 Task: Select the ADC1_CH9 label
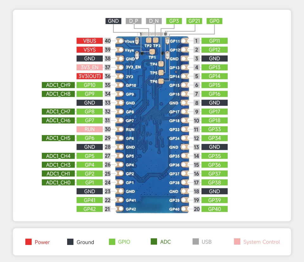tap(58, 85)
